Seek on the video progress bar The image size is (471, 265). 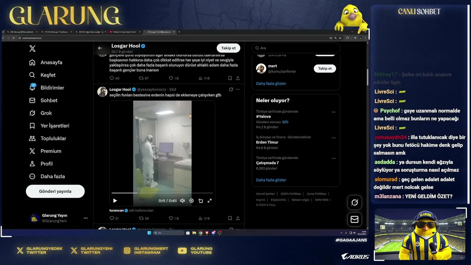click(x=162, y=193)
